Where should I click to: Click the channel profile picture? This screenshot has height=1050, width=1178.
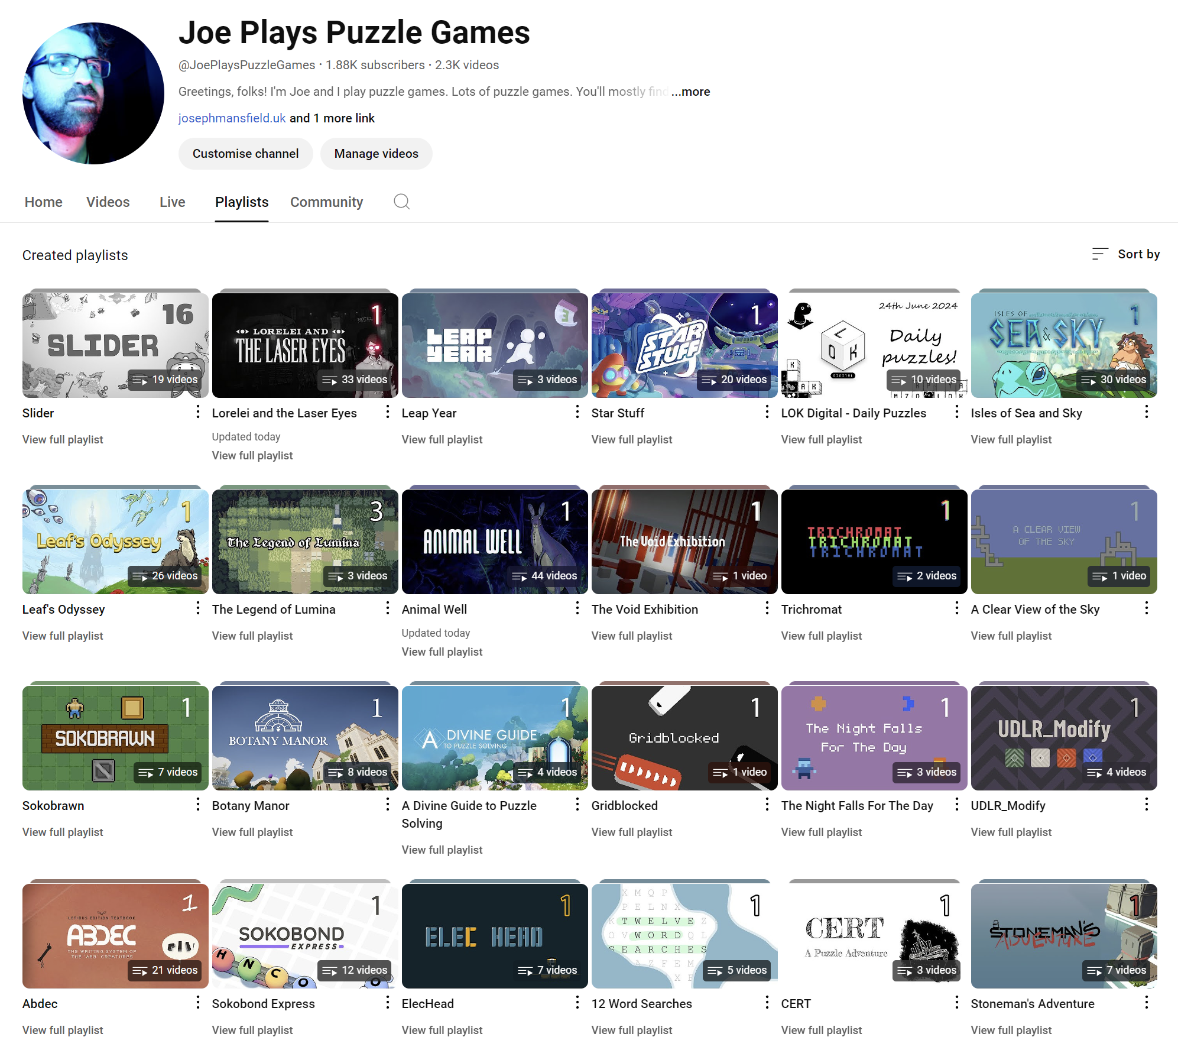coord(93,93)
